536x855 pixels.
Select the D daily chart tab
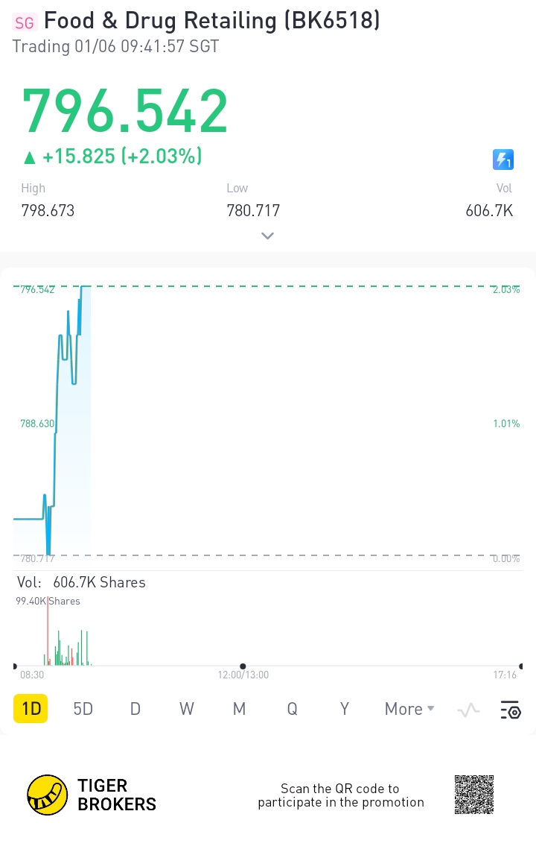(x=135, y=709)
